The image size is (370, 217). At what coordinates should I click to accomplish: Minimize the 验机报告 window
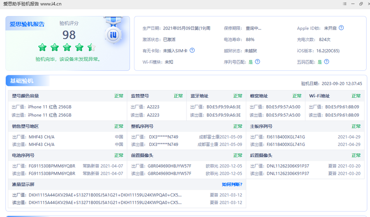(x=353, y=4)
